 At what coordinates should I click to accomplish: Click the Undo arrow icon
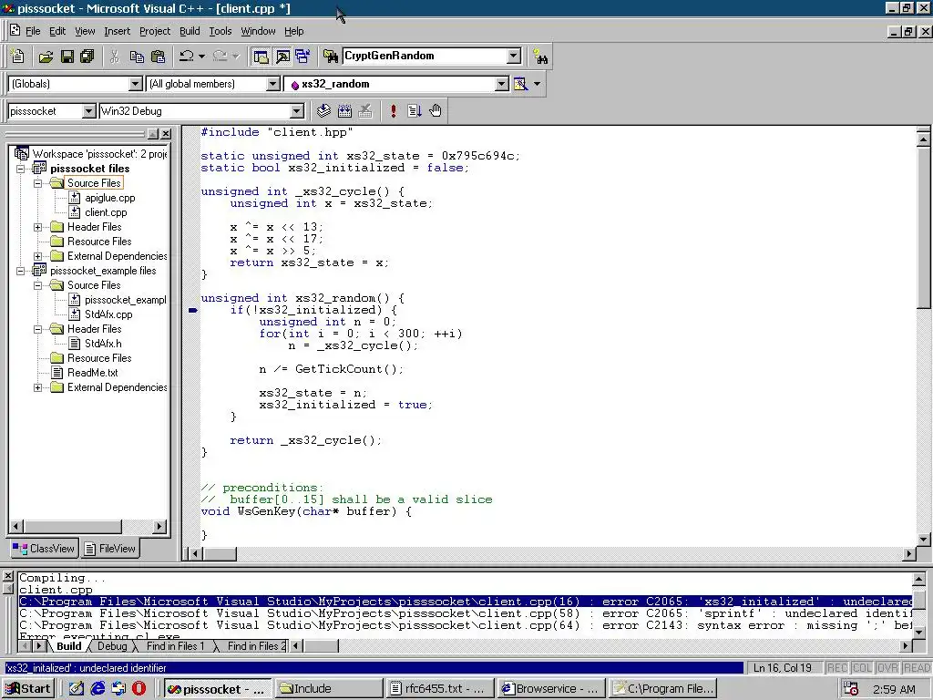pyautogui.click(x=186, y=57)
